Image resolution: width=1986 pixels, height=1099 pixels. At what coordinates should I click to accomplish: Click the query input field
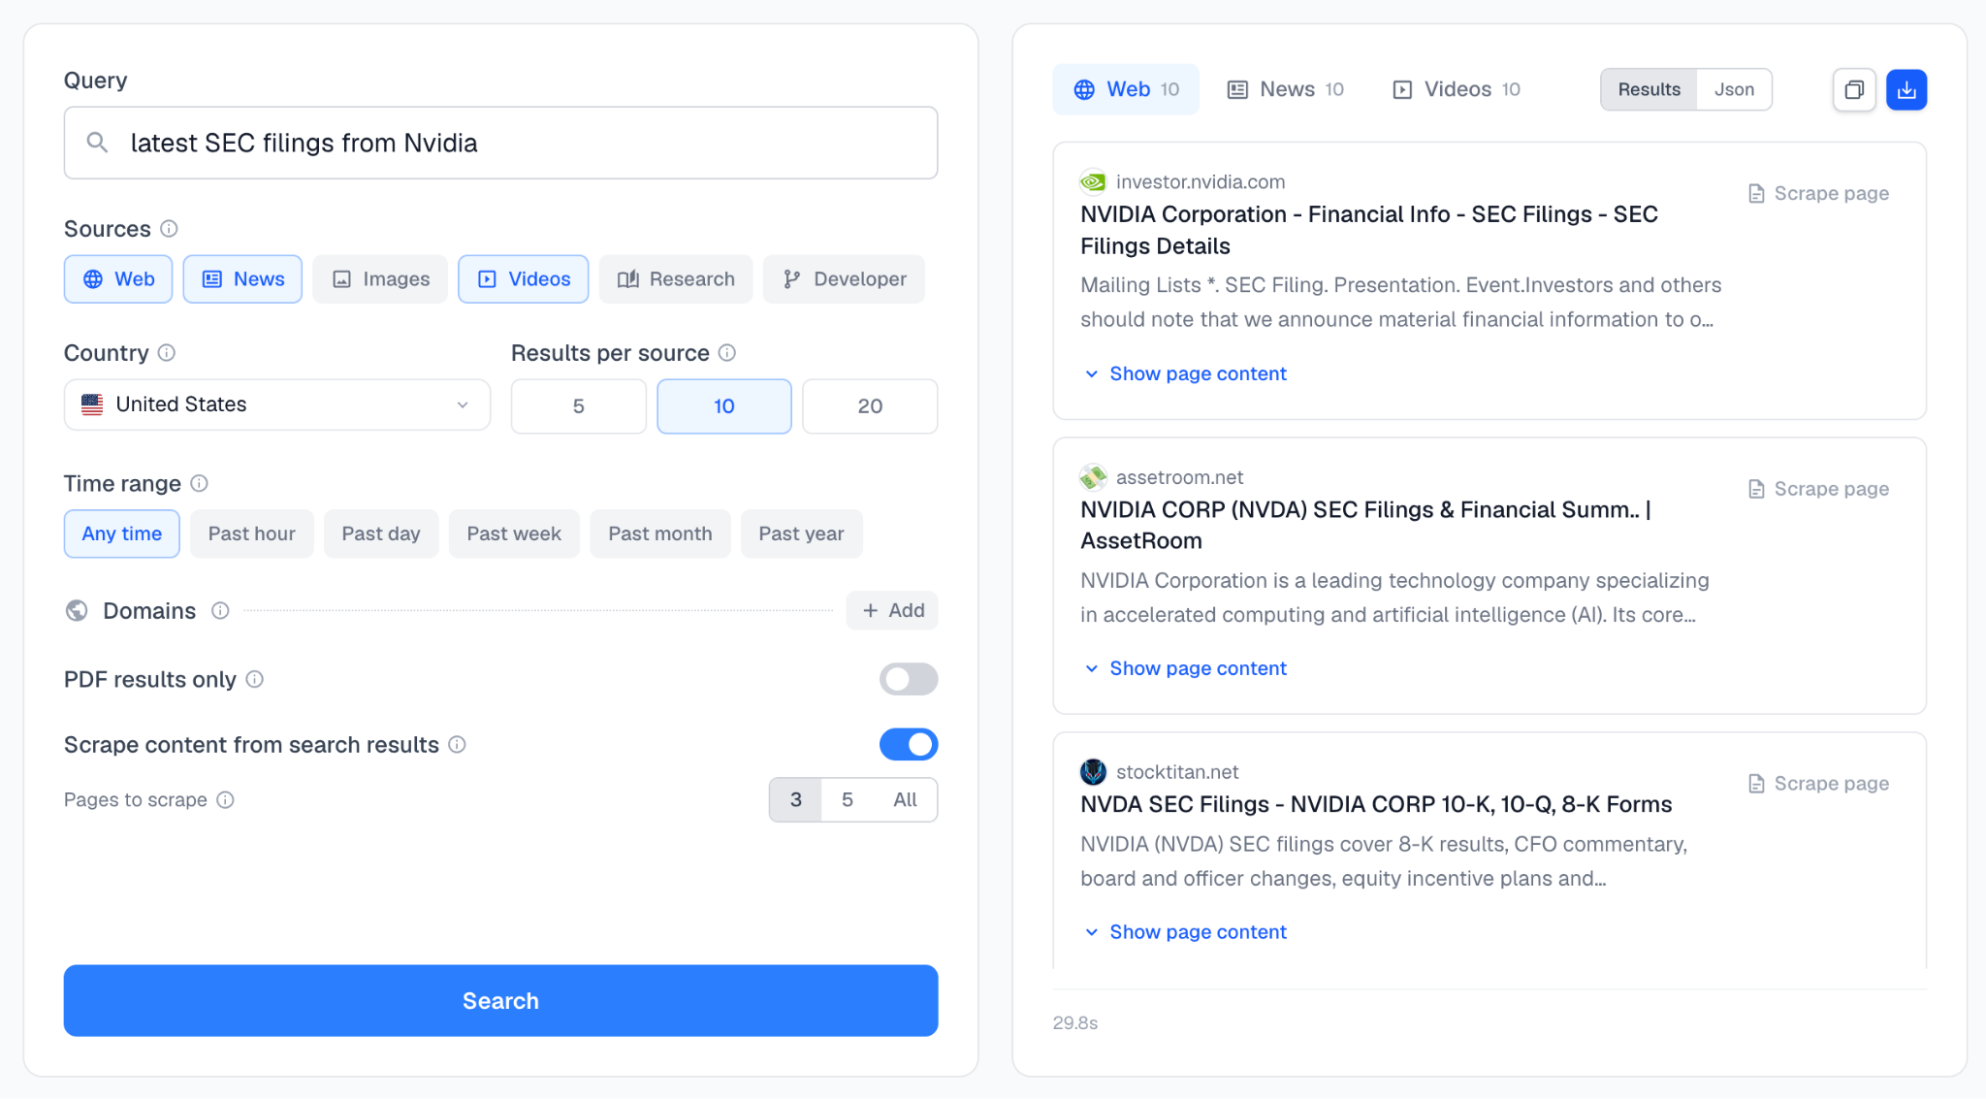click(x=501, y=143)
